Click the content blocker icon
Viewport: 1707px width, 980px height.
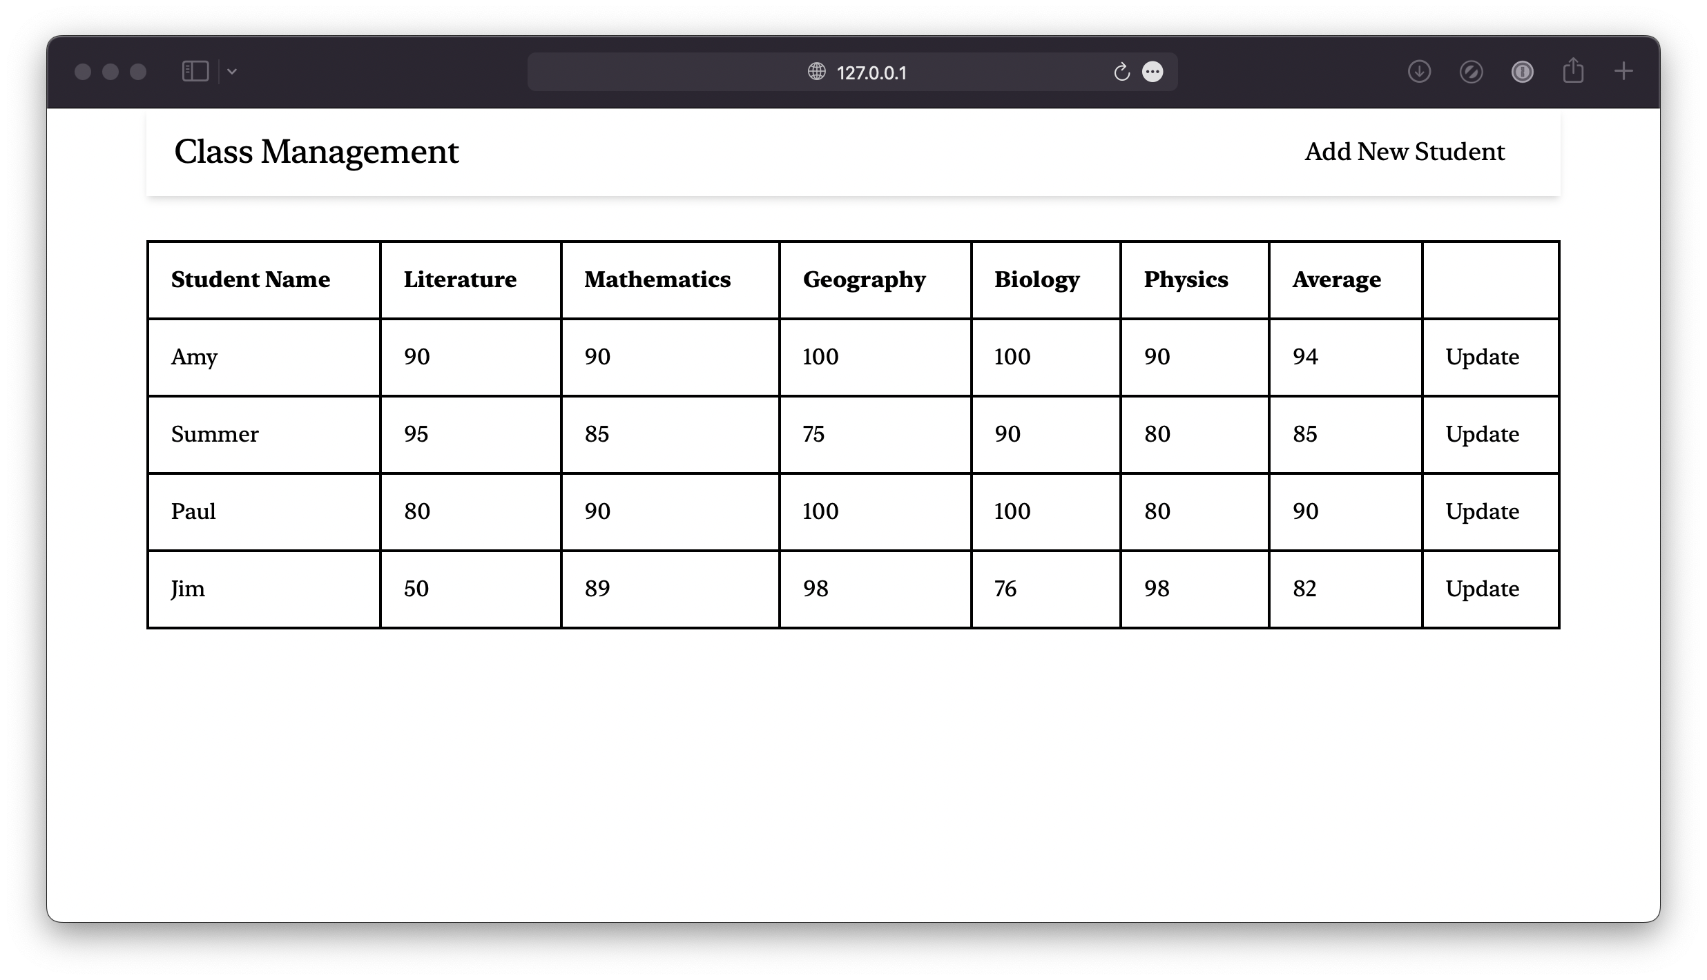tap(1470, 72)
